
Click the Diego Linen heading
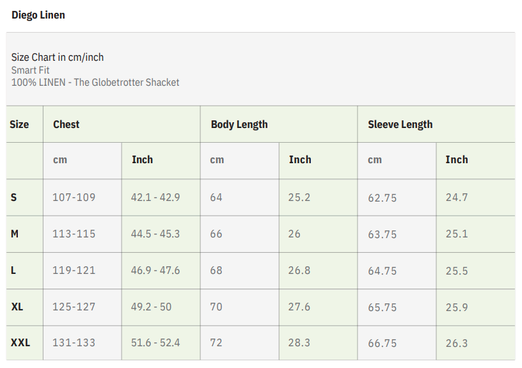[x=38, y=15]
